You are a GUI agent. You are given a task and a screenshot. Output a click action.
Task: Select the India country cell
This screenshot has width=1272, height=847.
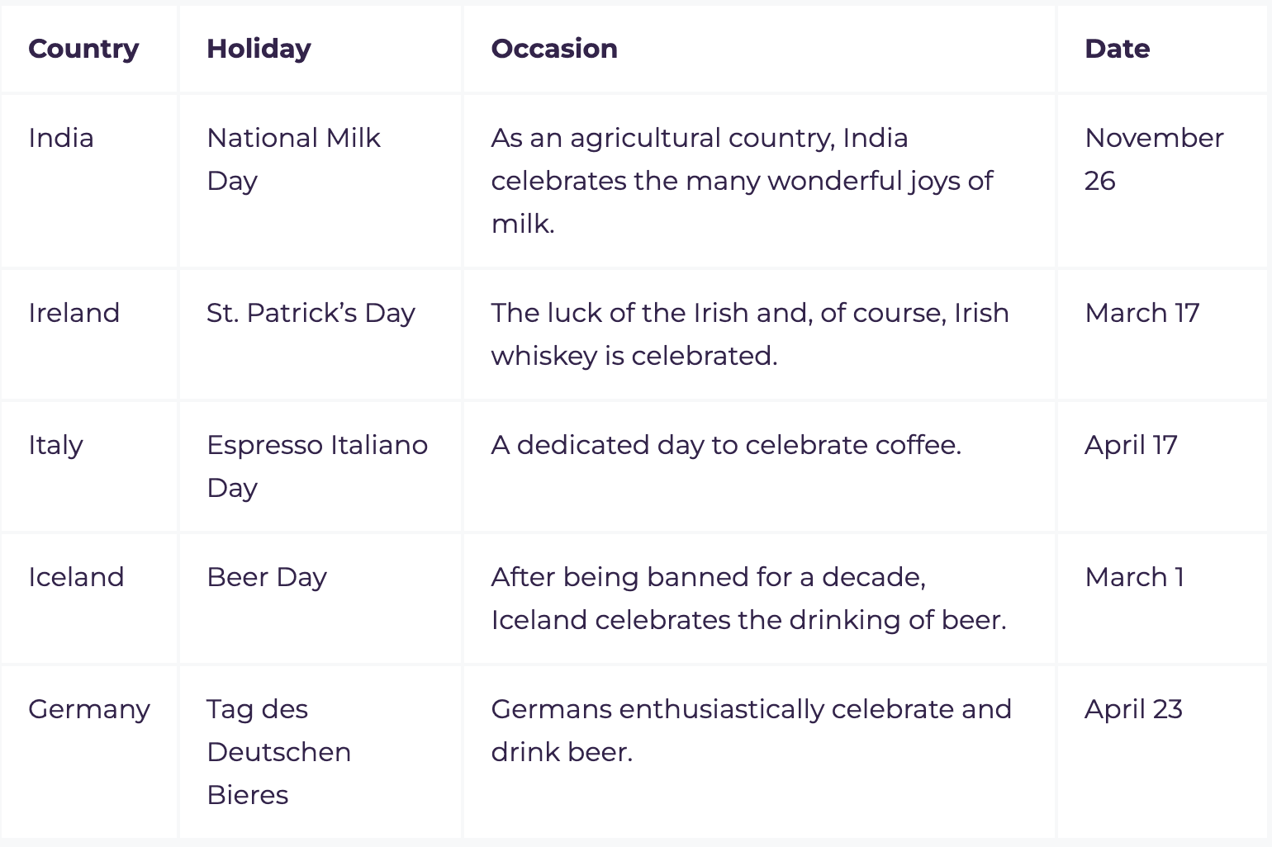click(61, 138)
